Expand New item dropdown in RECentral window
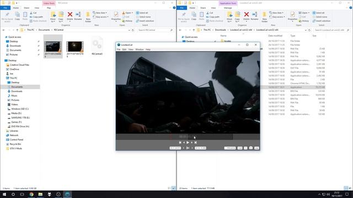The height and width of the screenshot is (198, 353). [x=100, y=13]
